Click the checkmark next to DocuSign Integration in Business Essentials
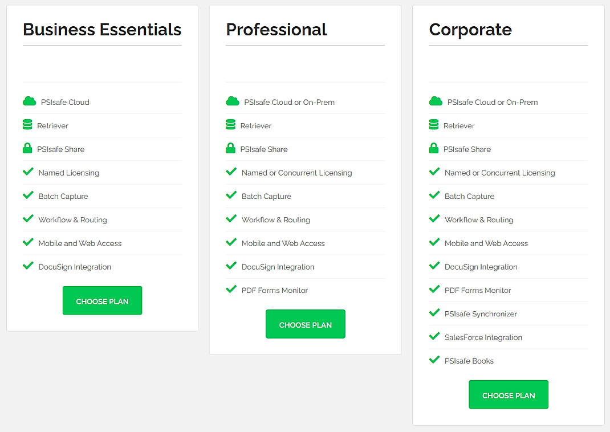This screenshot has width=610, height=432. click(28, 266)
